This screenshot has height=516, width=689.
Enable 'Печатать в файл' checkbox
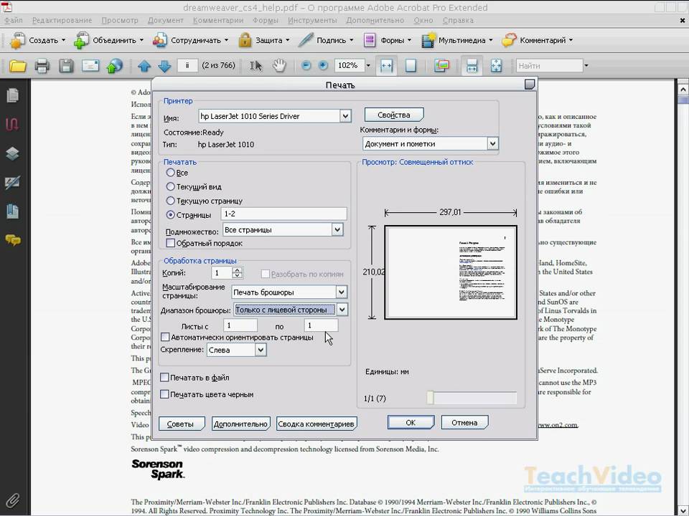pyautogui.click(x=164, y=377)
